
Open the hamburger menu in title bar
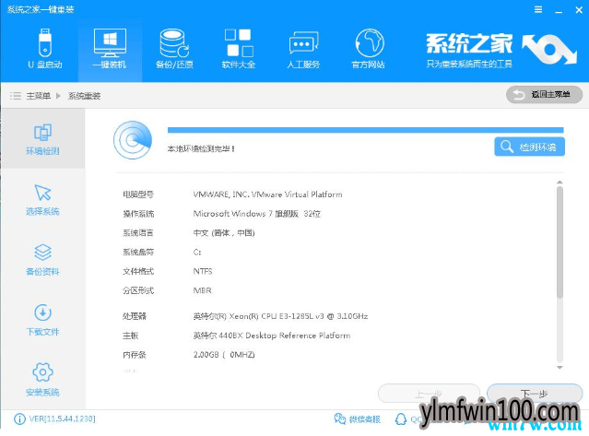pos(538,10)
